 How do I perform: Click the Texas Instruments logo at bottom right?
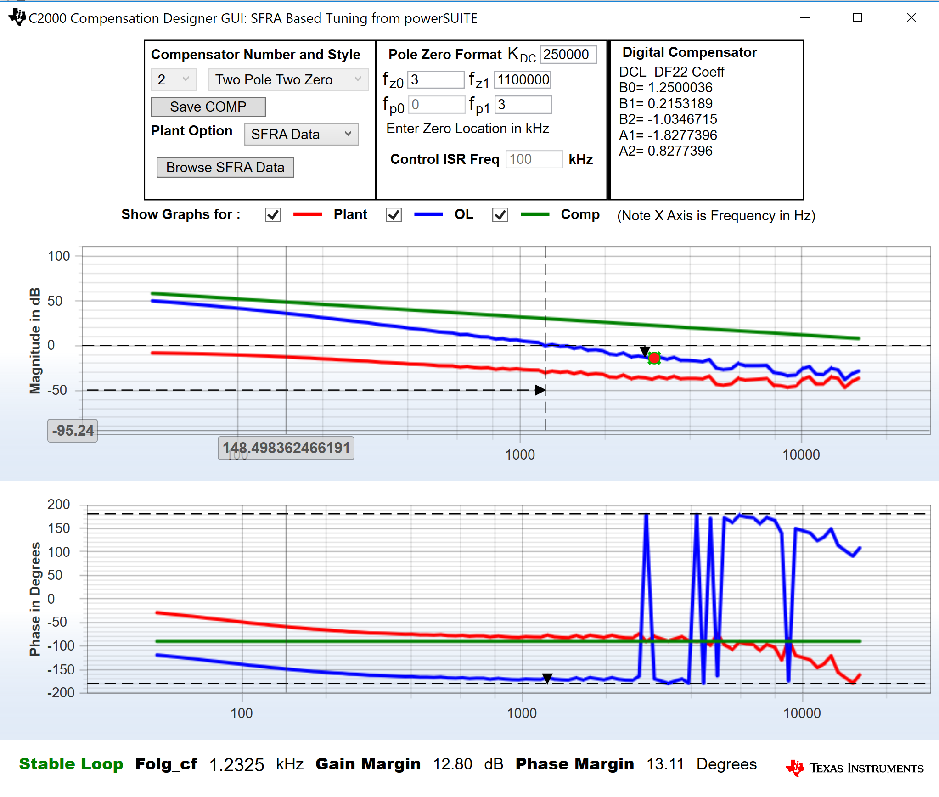(x=855, y=768)
